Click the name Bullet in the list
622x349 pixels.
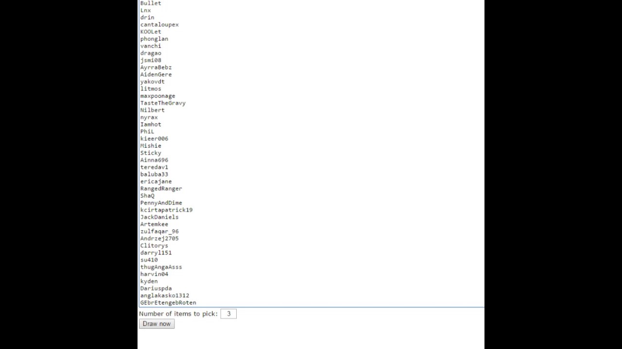click(151, 3)
